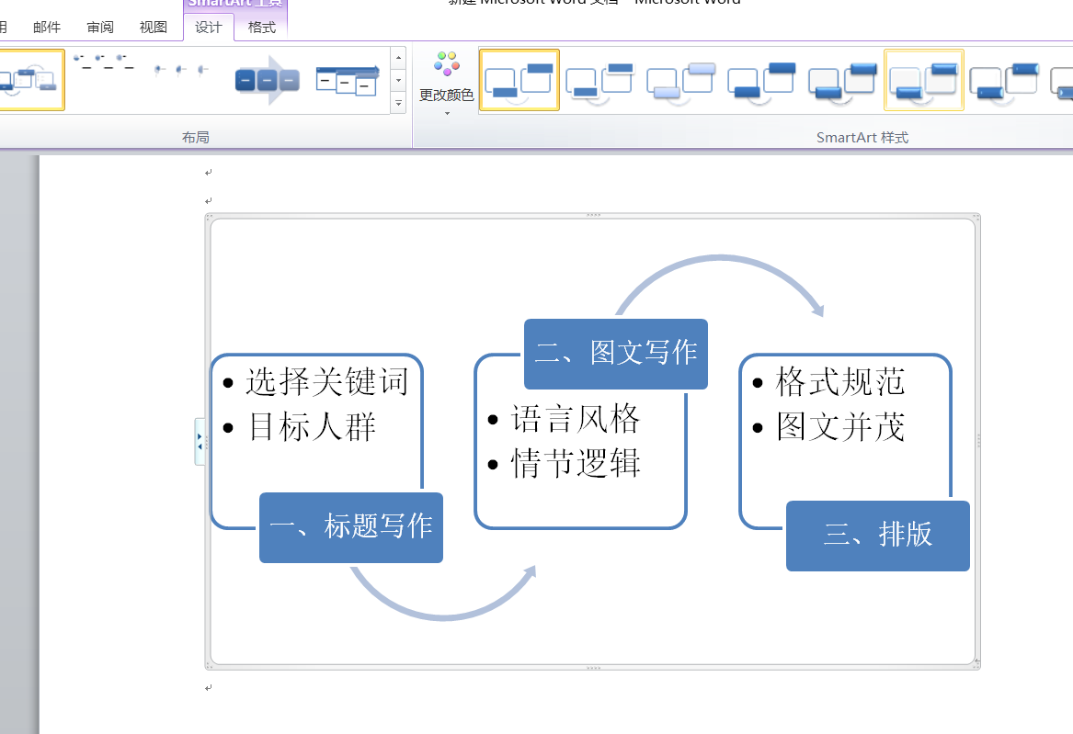The image size is (1073, 734).
Task: Apply the highlighted polished 3D SmartArt style
Action: tap(924, 80)
